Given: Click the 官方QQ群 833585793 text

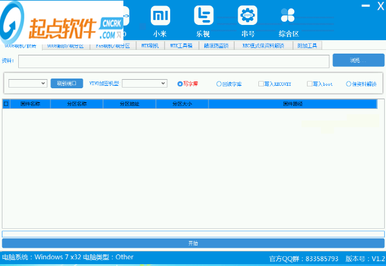Looking at the screenshot, I should 303,259.
